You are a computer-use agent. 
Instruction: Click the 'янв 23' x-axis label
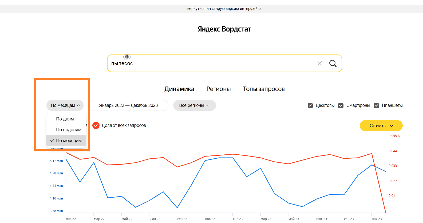tap(238, 219)
